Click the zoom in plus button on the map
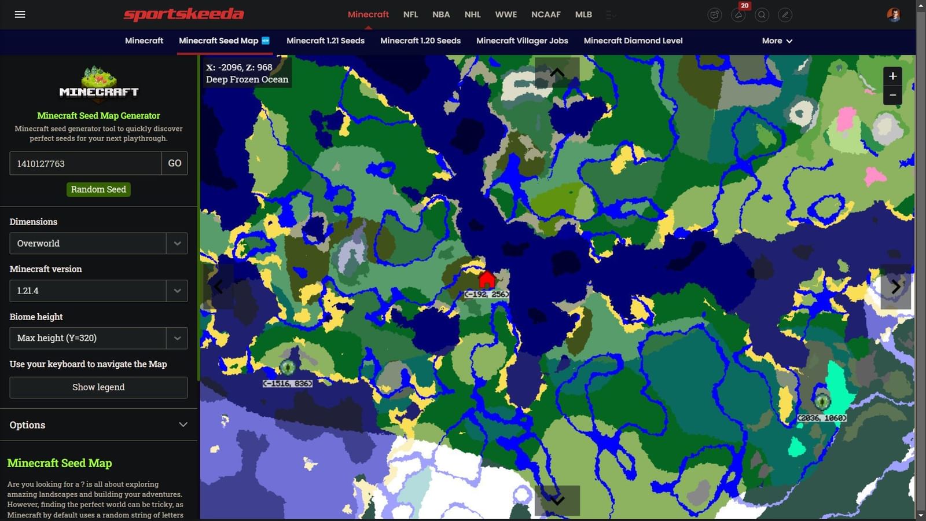 point(893,76)
